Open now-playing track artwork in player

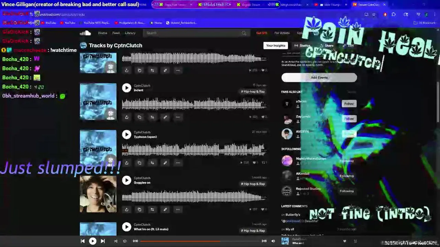pos(285,241)
